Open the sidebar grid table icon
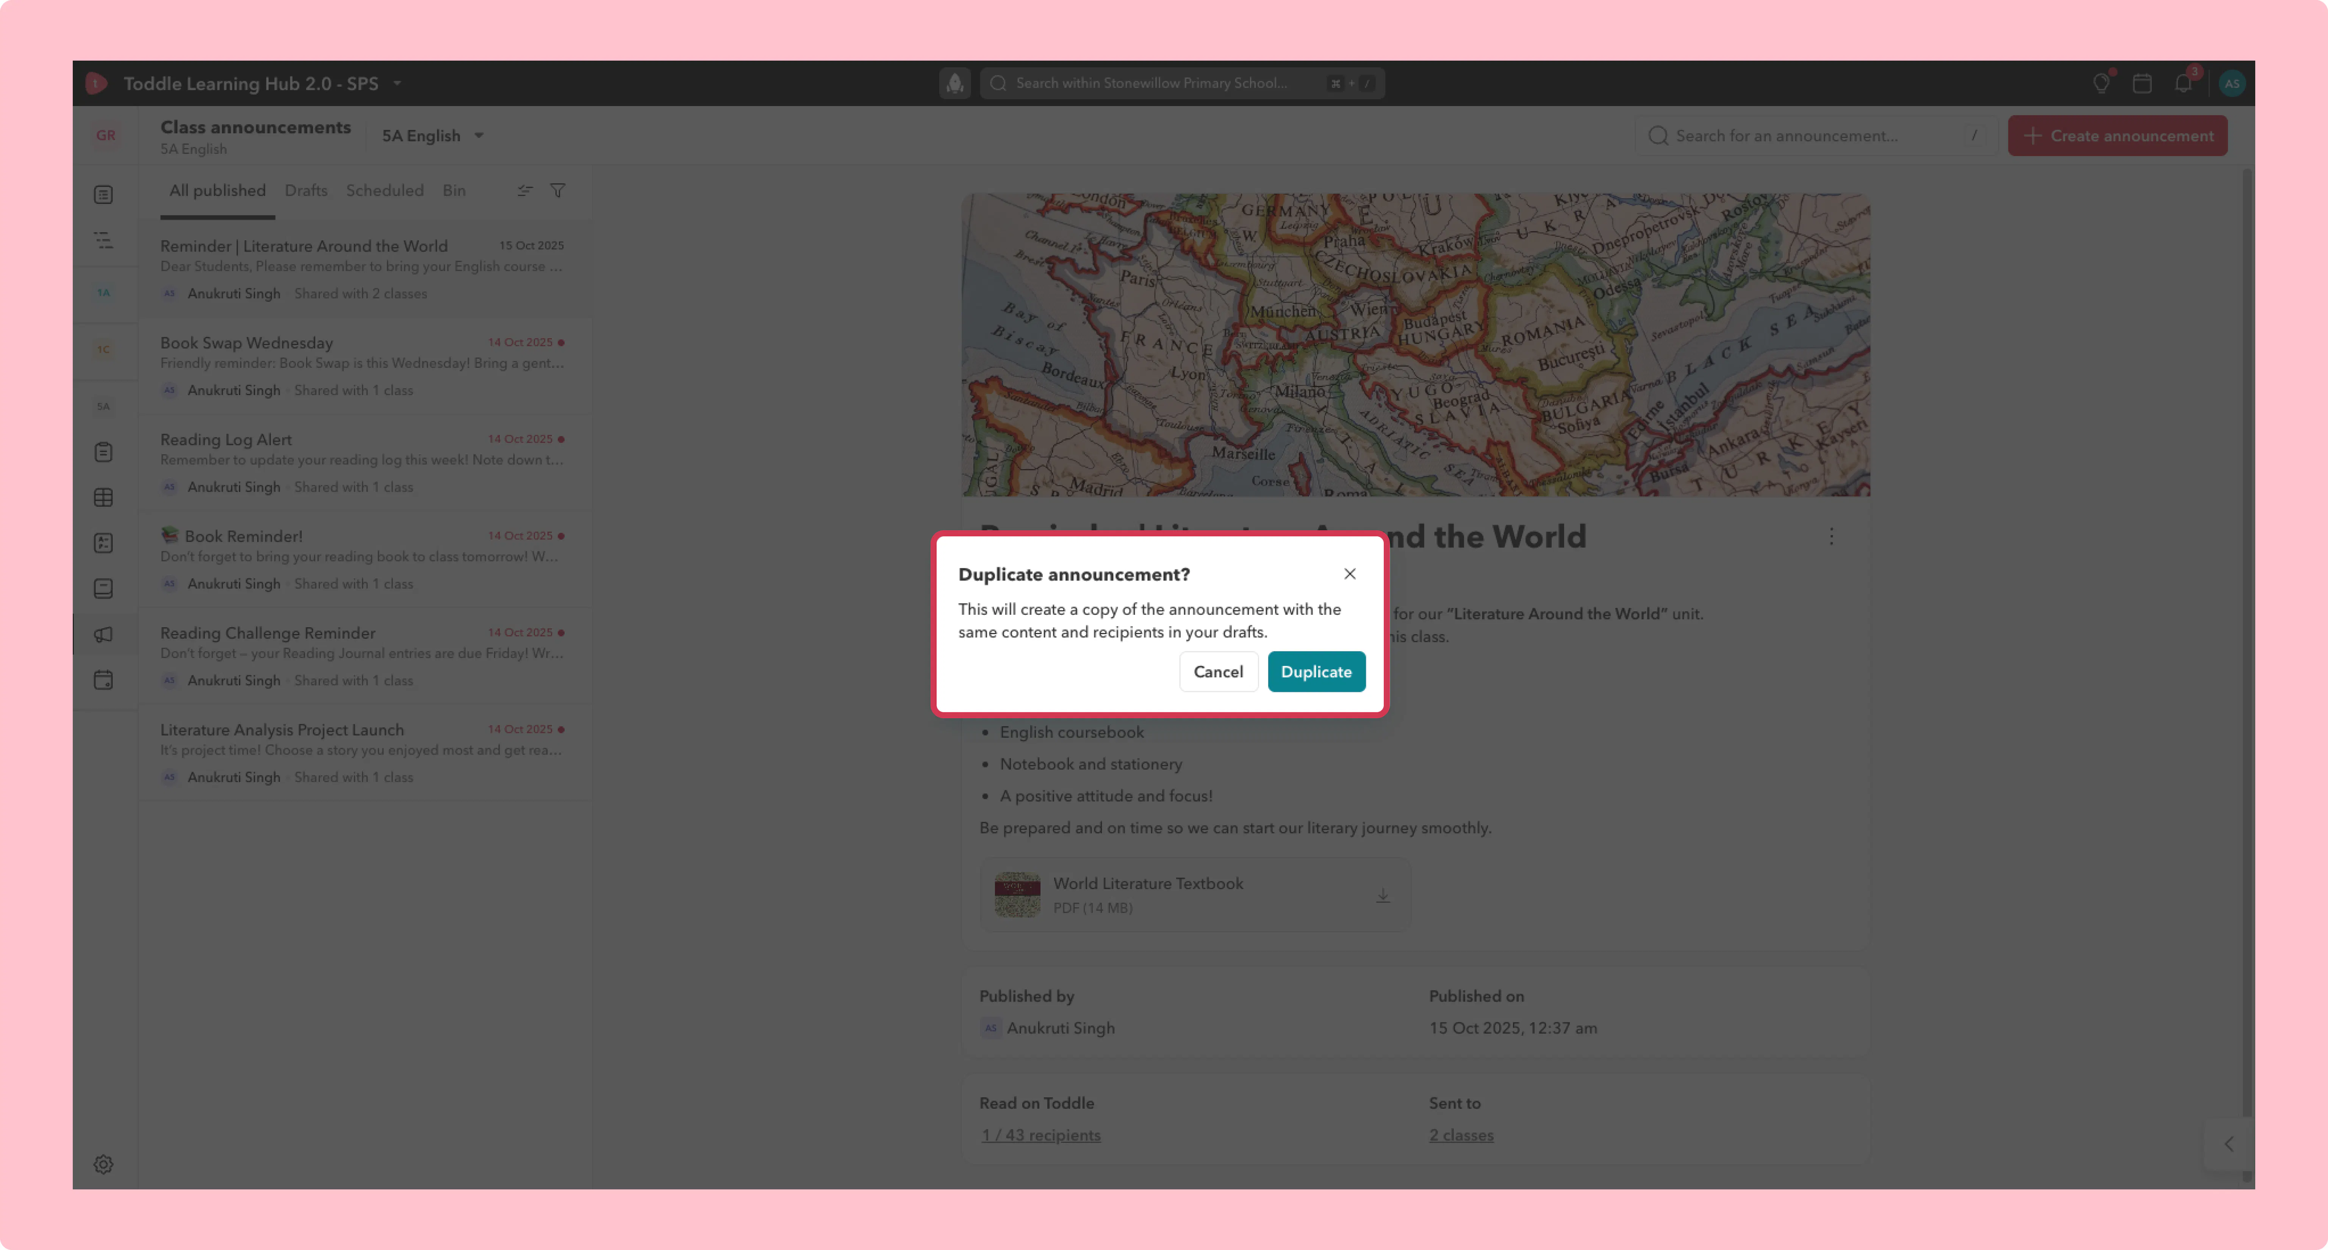The width and height of the screenshot is (2328, 1250). [x=104, y=498]
